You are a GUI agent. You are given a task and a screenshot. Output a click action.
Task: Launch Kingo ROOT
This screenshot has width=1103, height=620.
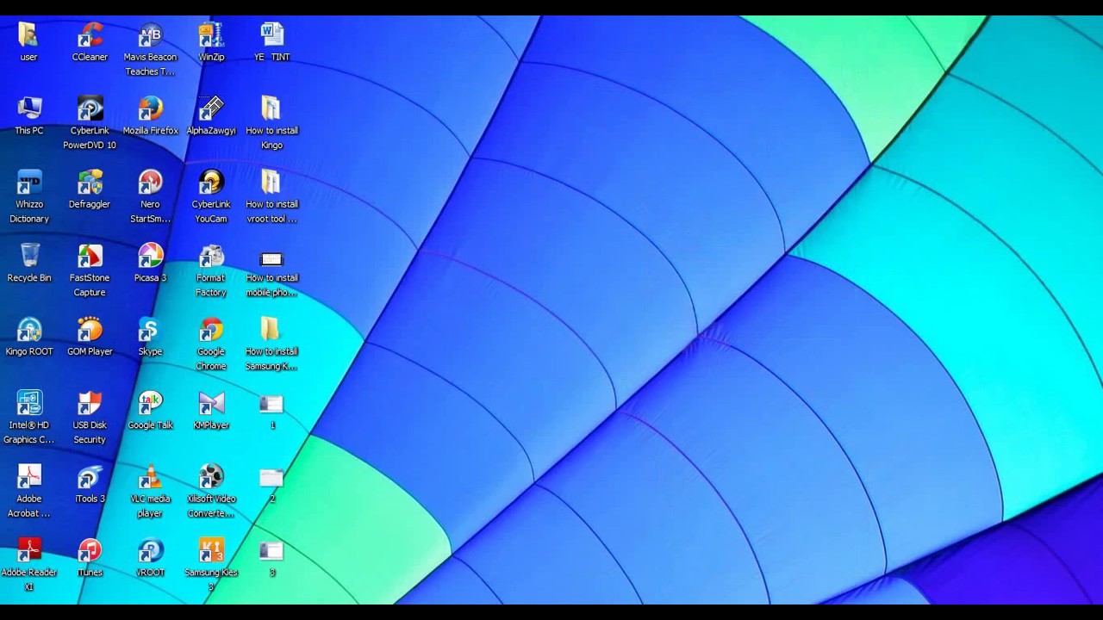point(28,331)
